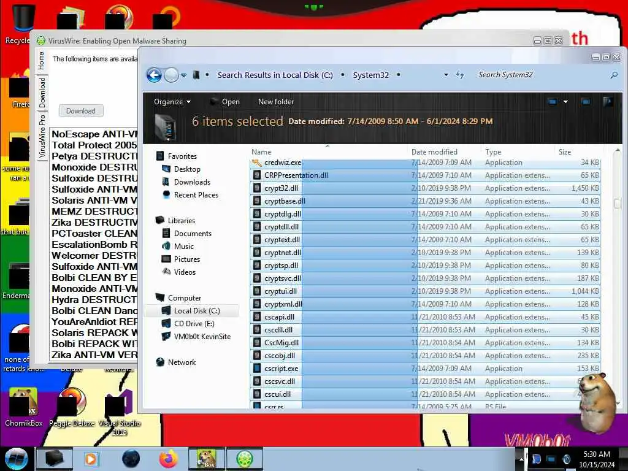Go back with the Explorer back arrow
The width and height of the screenshot is (628, 471).
[154, 75]
